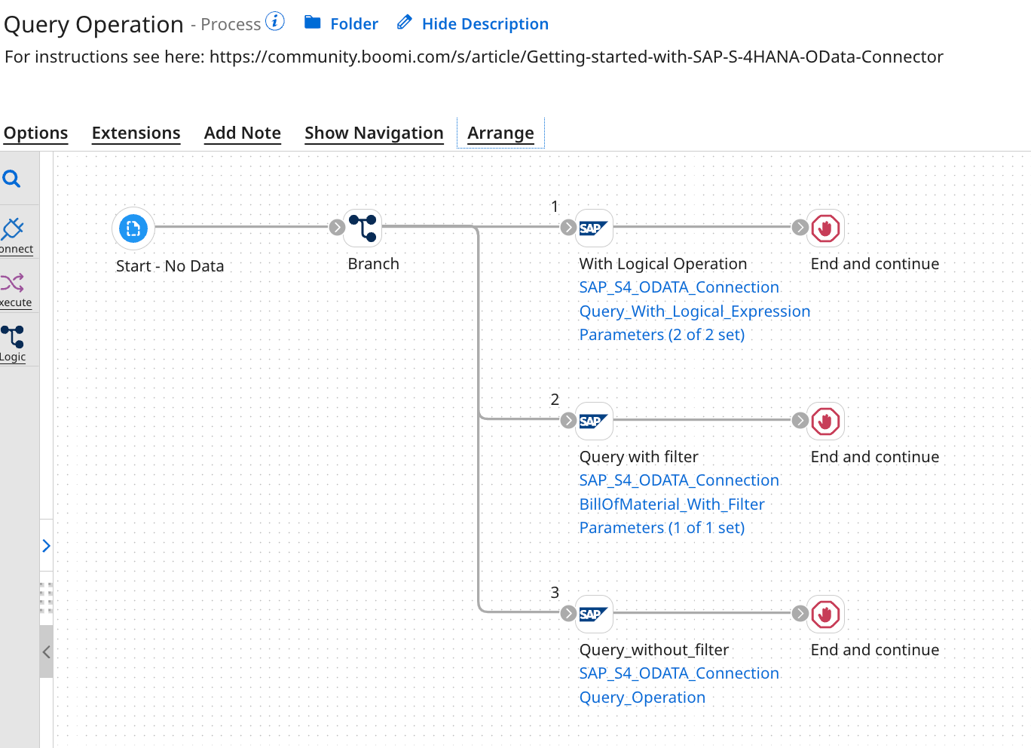Click the Start - No Data shape
1031x748 pixels.
click(133, 228)
